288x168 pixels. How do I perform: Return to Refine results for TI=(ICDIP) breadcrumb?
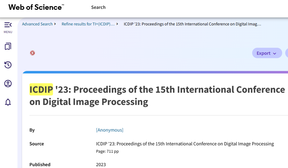tap(88, 24)
